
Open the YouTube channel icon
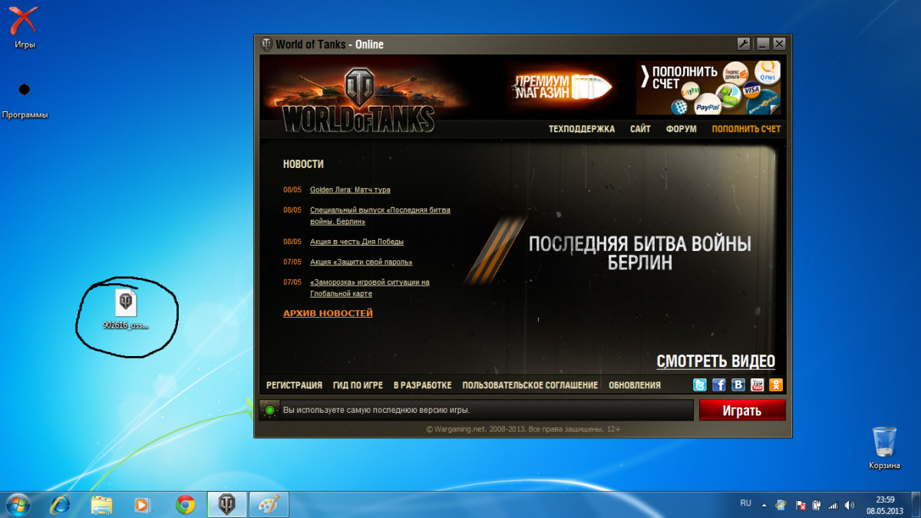[x=758, y=385]
